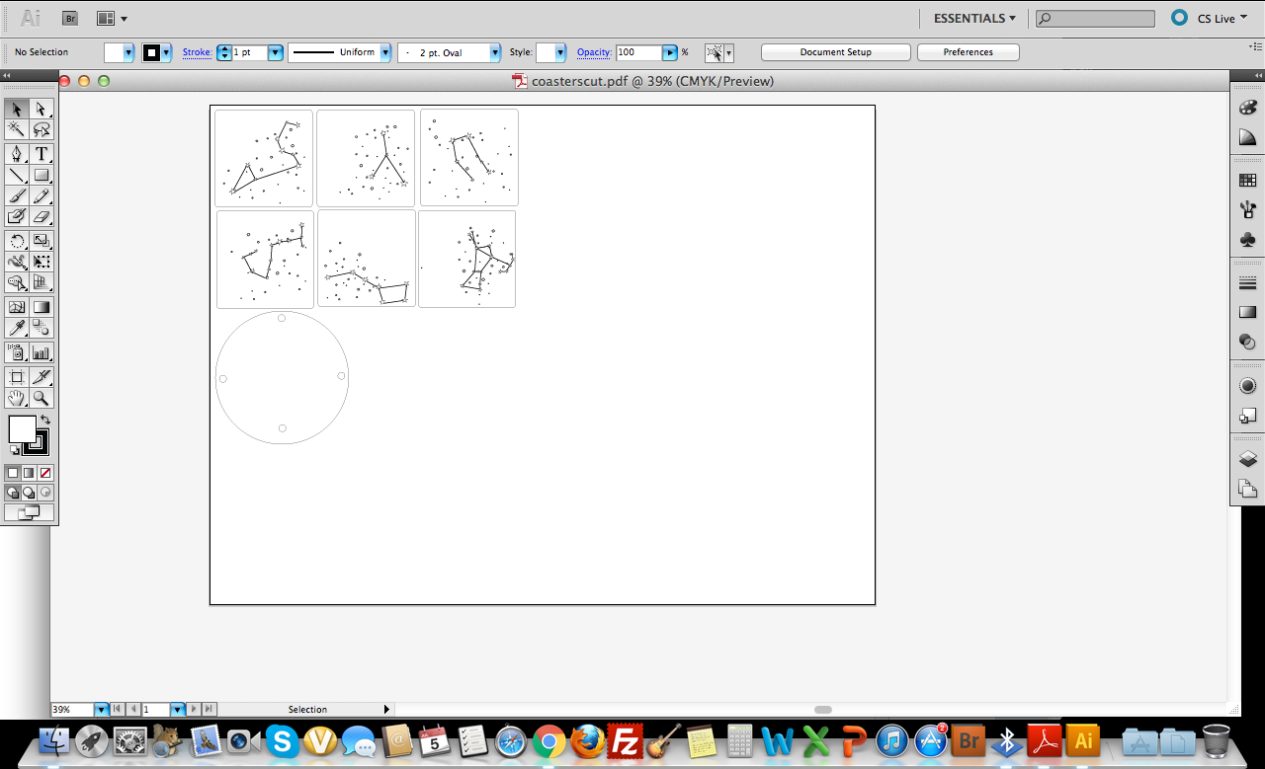The image size is (1265, 769).
Task: Select the Line Segment tool
Action: 16,175
